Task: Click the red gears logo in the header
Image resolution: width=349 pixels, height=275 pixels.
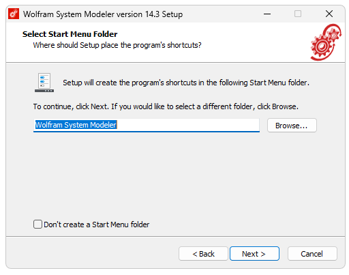Action: pos(326,42)
